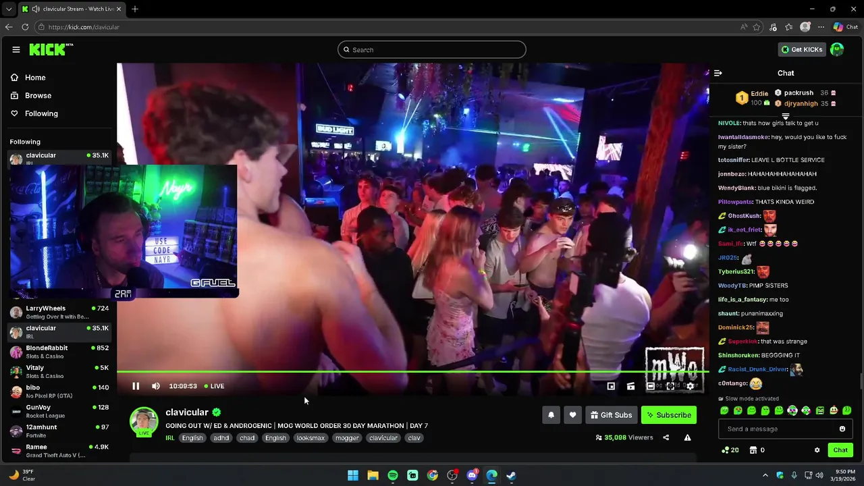Open a new browser tab

135,9
